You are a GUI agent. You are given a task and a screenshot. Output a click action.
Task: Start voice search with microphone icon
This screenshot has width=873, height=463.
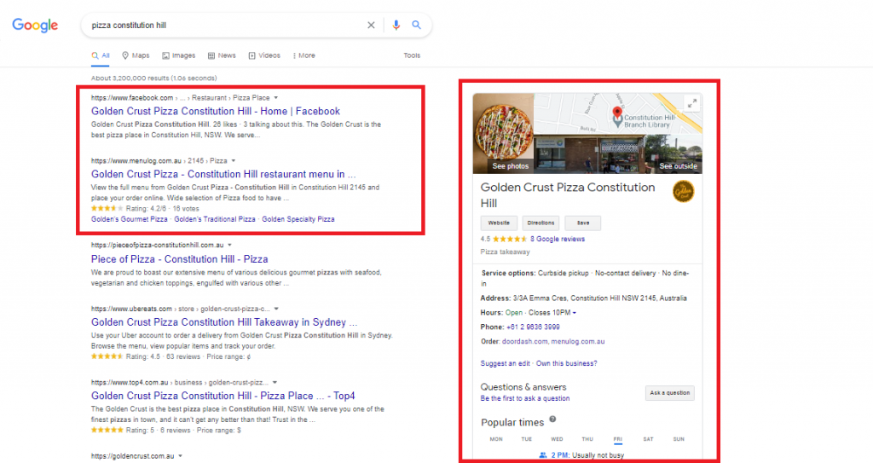coord(396,26)
